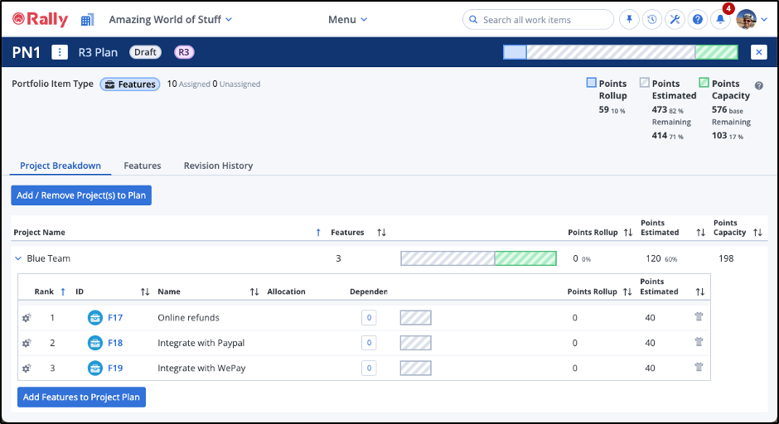Screen dimensions: 779x424
Task: Open the Amazing World of Stuff dropdown
Action: 171,19
